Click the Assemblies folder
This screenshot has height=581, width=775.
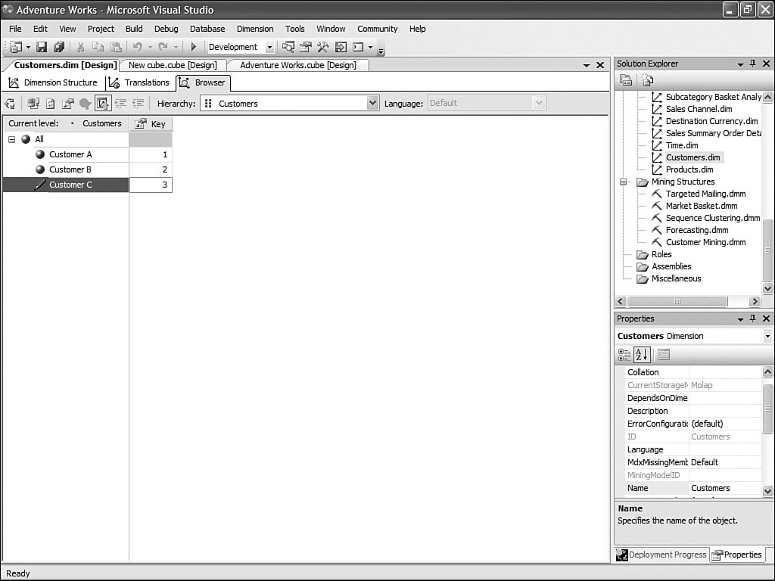coord(671,266)
